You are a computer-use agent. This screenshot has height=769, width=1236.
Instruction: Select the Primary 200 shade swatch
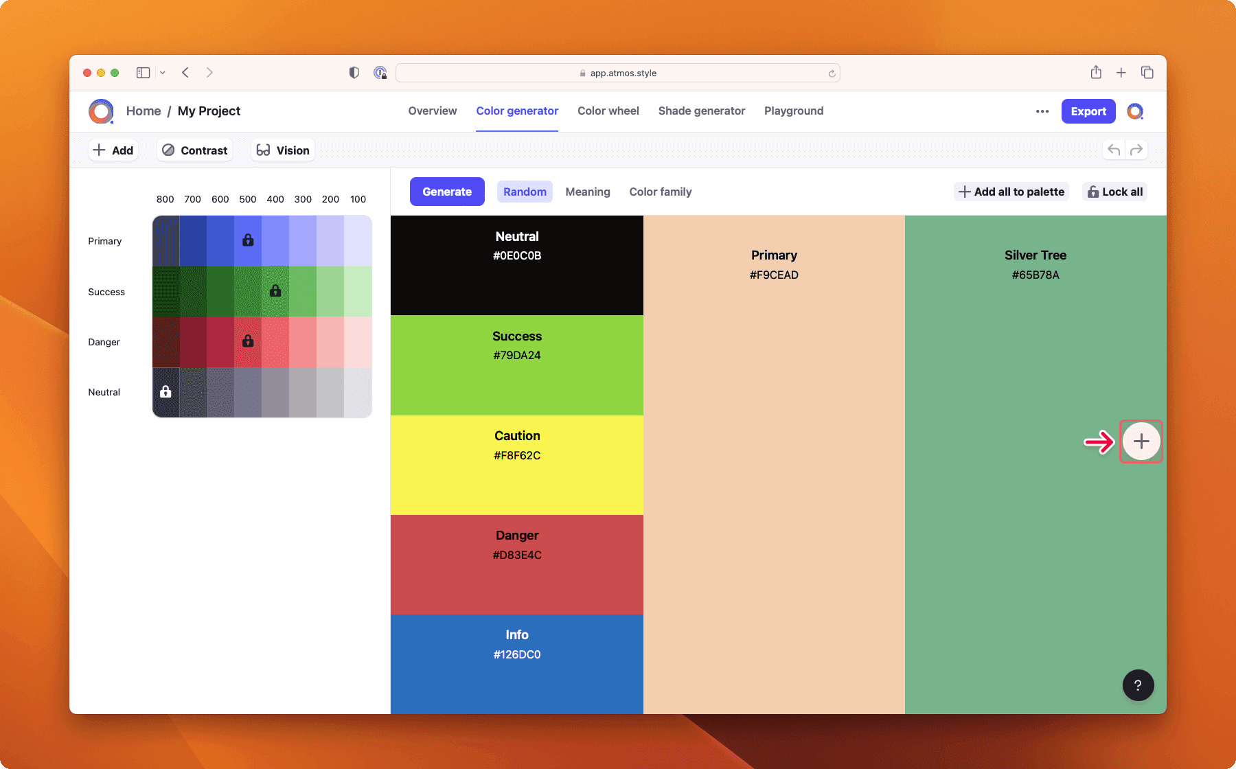330,240
